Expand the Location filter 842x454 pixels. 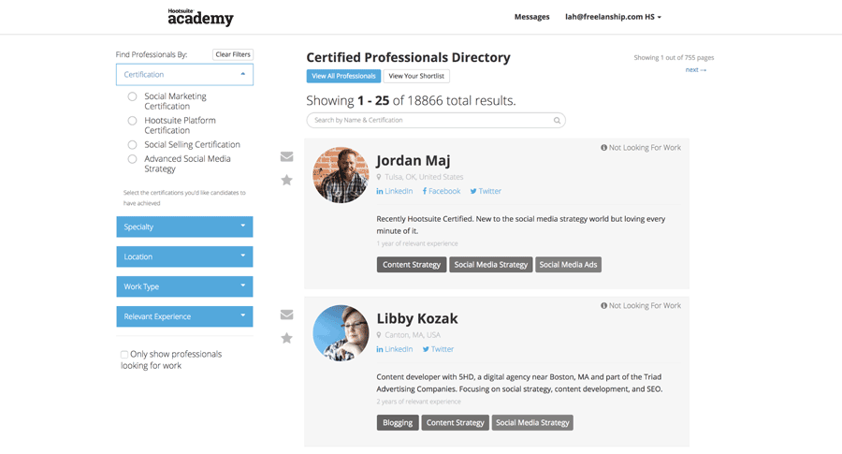pyautogui.click(x=184, y=256)
